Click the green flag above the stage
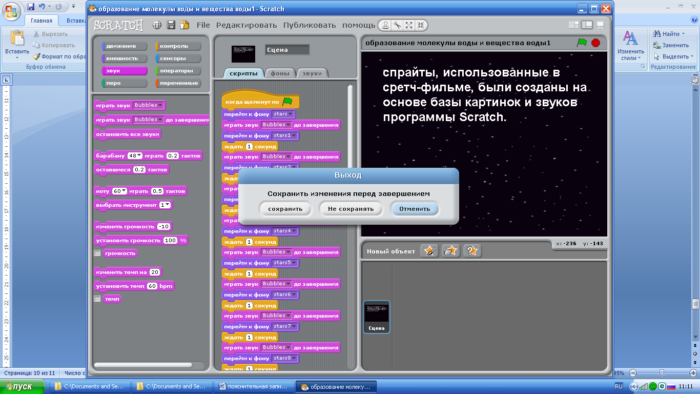 coord(582,43)
